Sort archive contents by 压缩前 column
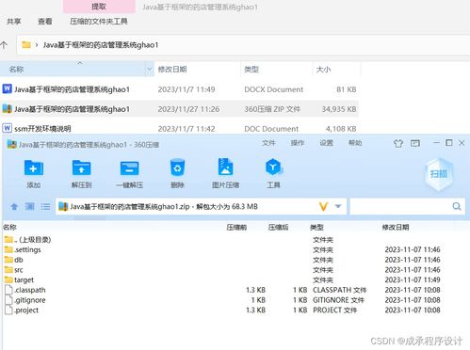This screenshot has height=350, width=470. click(236, 227)
